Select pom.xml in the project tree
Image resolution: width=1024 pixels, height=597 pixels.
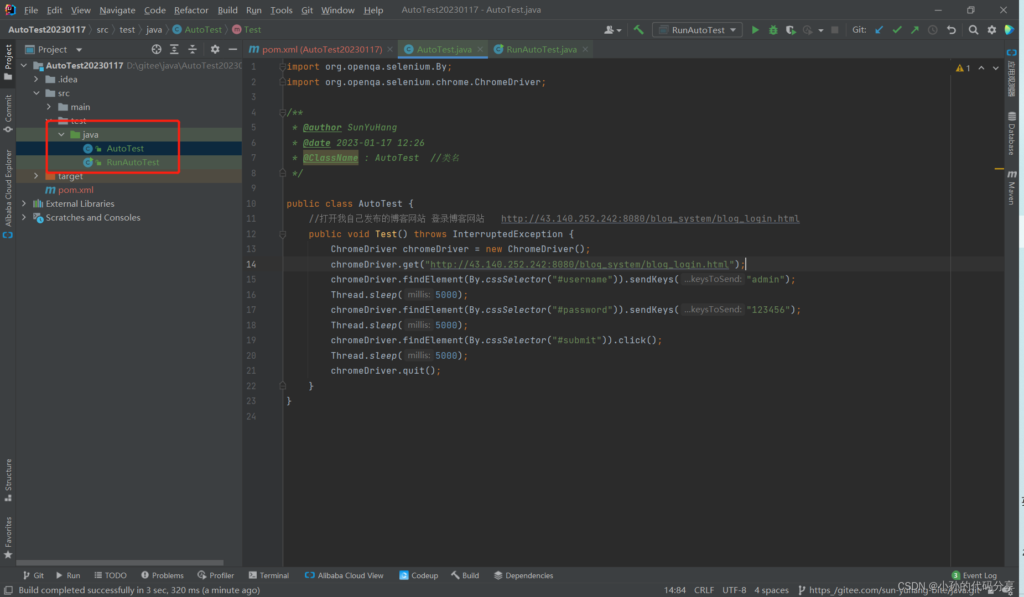[76, 190]
